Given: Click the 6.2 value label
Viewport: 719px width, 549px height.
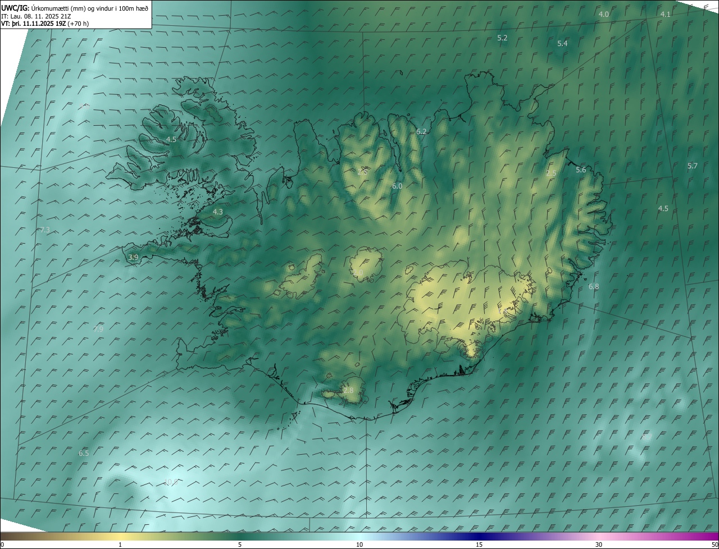Looking at the screenshot, I should [x=421, y=131].
